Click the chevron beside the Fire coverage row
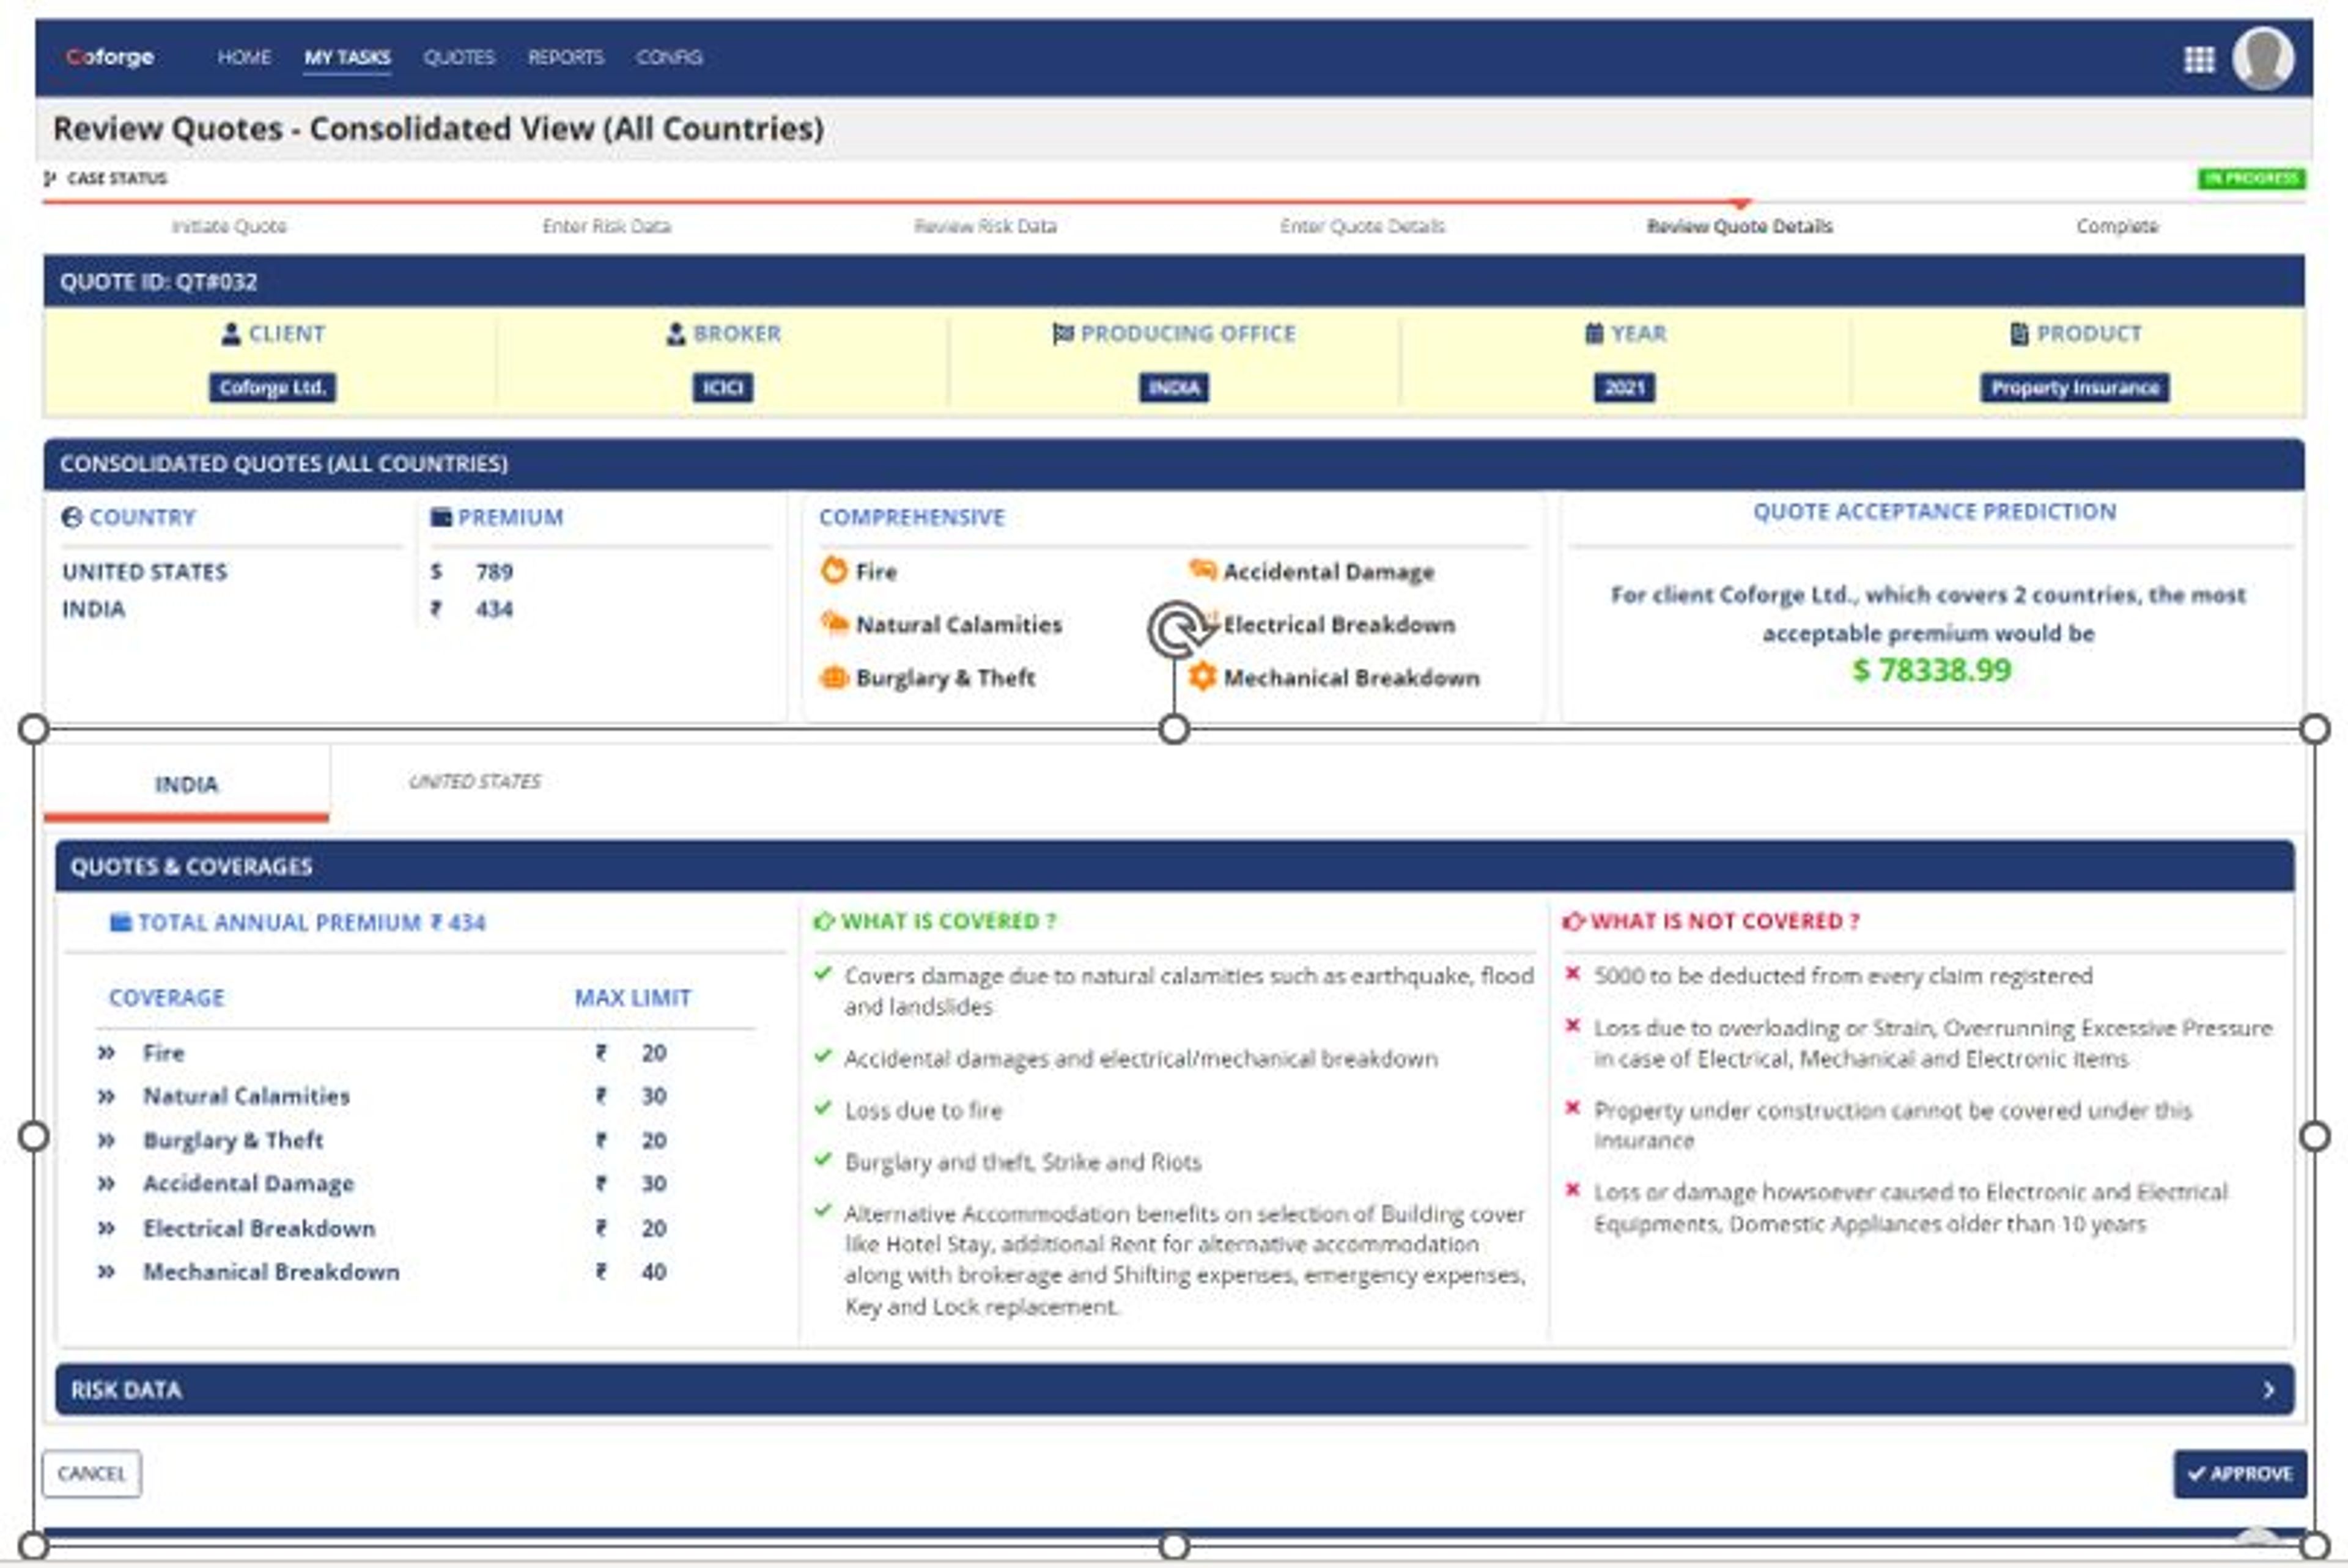 point(106,1053)
